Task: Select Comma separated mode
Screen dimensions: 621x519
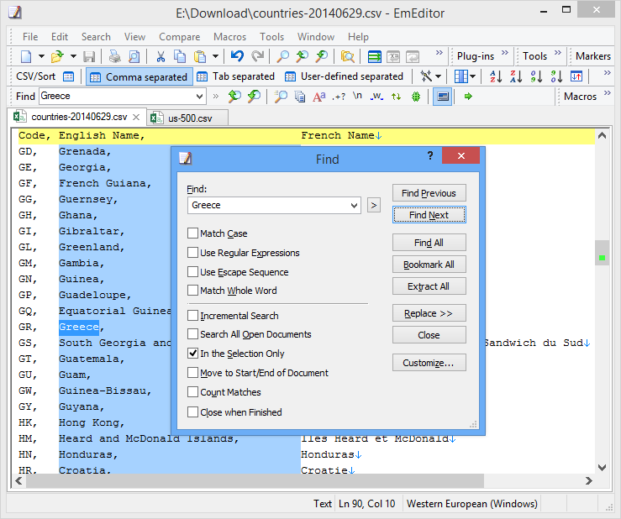Action: [139, 76]
